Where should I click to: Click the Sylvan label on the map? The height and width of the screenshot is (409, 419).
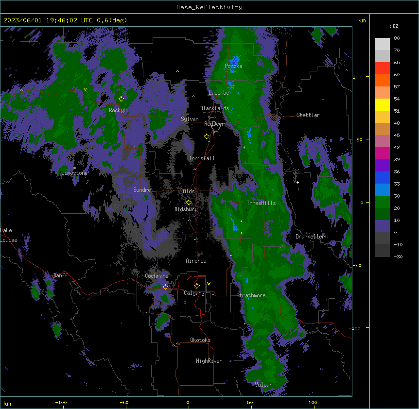190,119
